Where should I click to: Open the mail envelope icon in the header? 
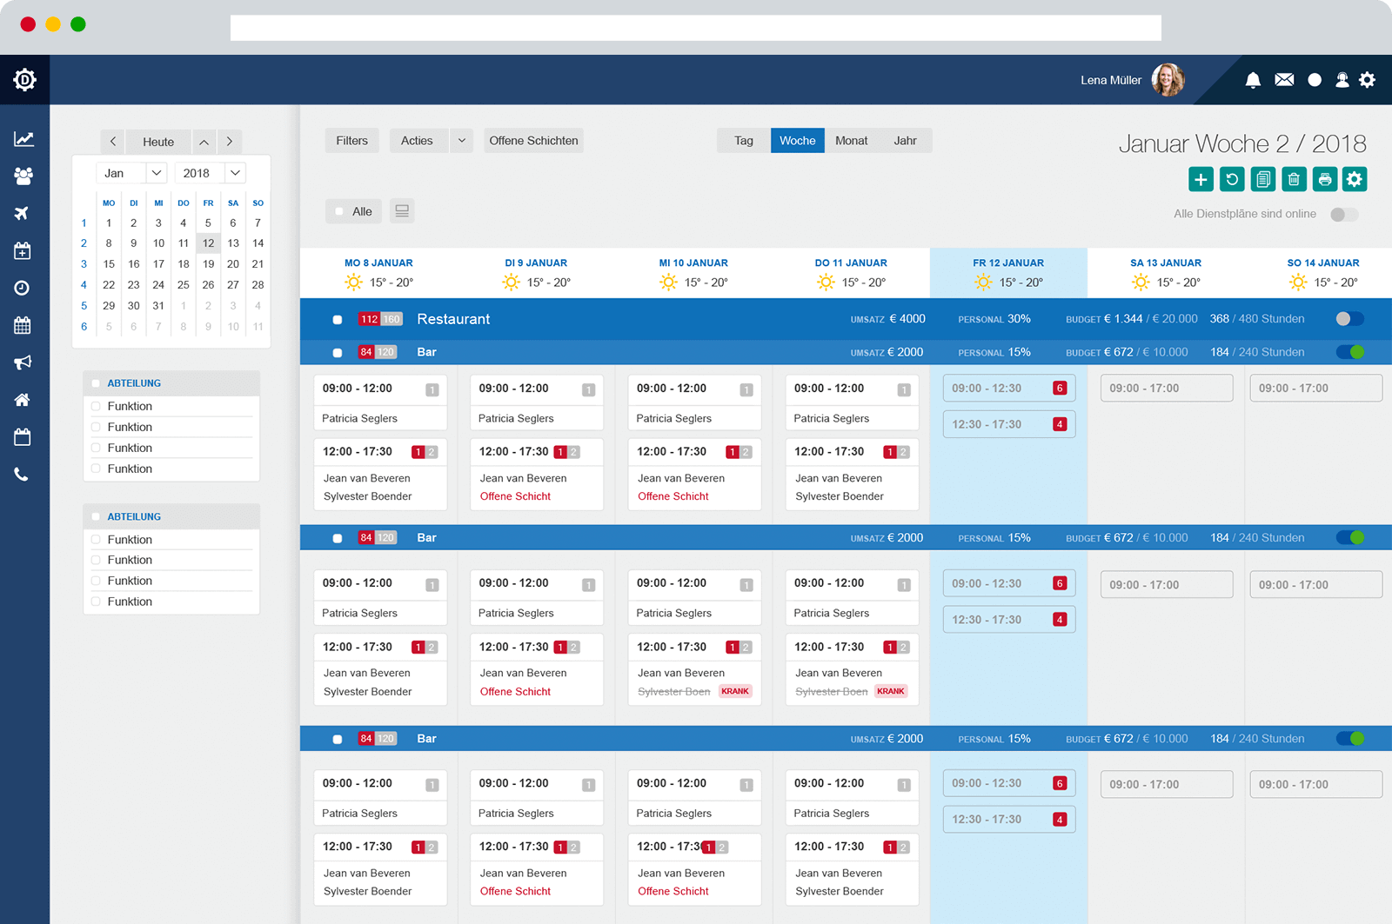(1284, 80)
